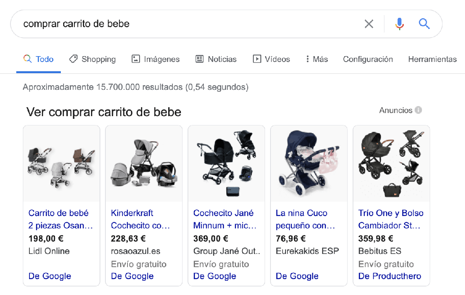Viewport: 465px width, 295px height.
Task: Click the Vídeos play icon
Action: click(x=257, y=59)
